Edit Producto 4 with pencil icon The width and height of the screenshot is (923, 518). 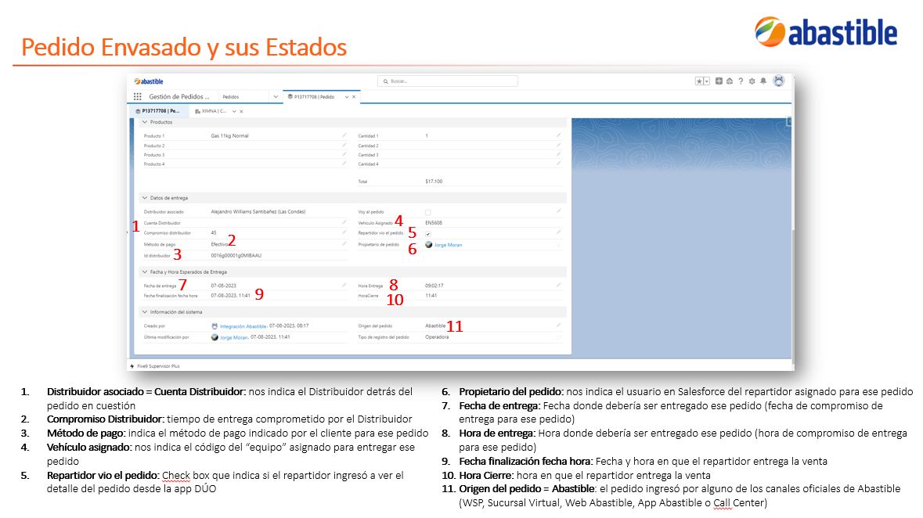pos(344,164)
